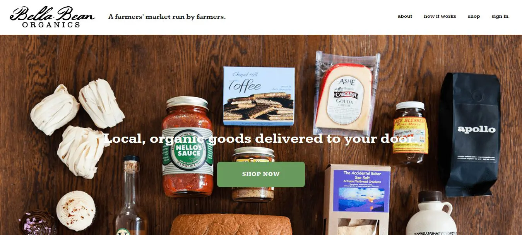
Task: Click the Chapel Hill Toffee box
Action: (259, 96)
